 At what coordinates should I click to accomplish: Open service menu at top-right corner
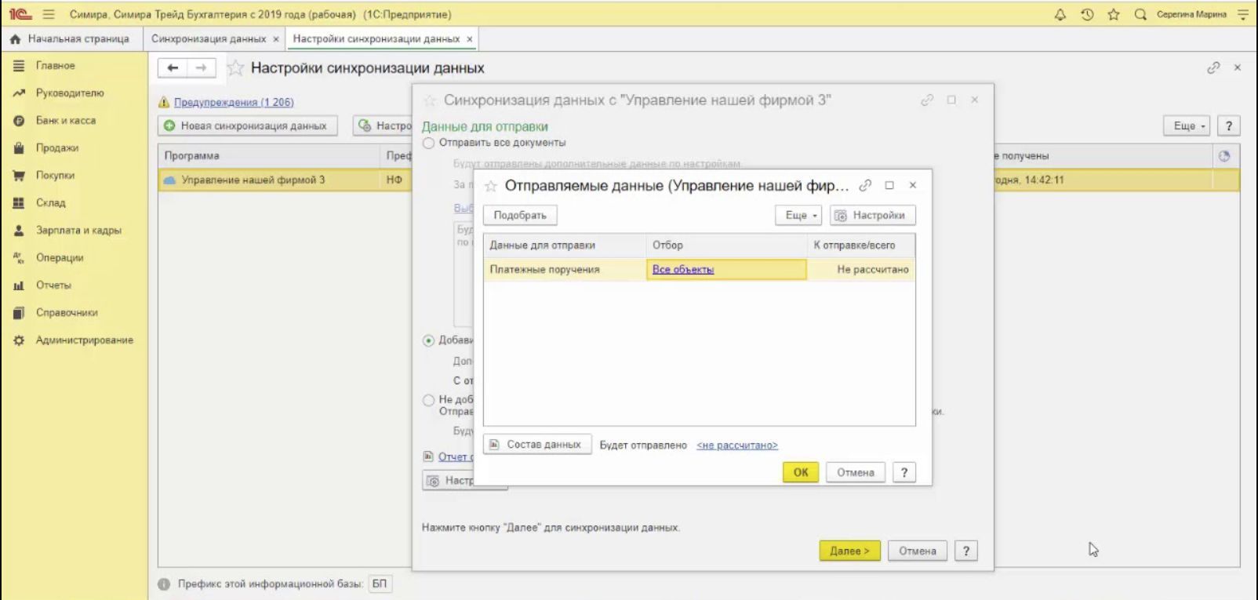1242,14
